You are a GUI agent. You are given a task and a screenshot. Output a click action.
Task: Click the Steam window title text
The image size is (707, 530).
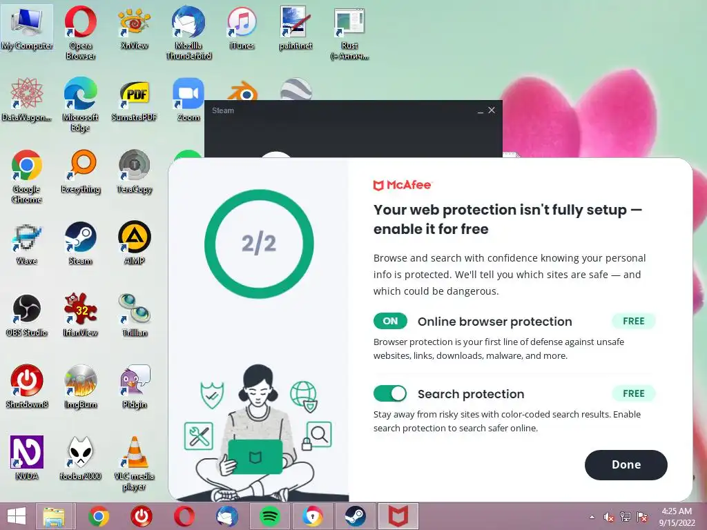click(223, 110)
